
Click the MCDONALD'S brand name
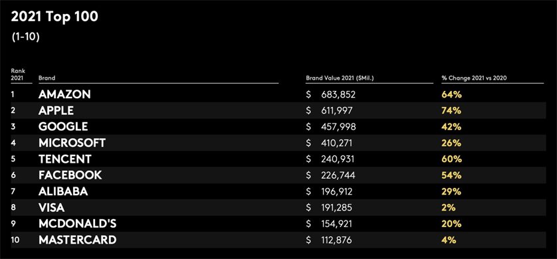click(78, 224)
